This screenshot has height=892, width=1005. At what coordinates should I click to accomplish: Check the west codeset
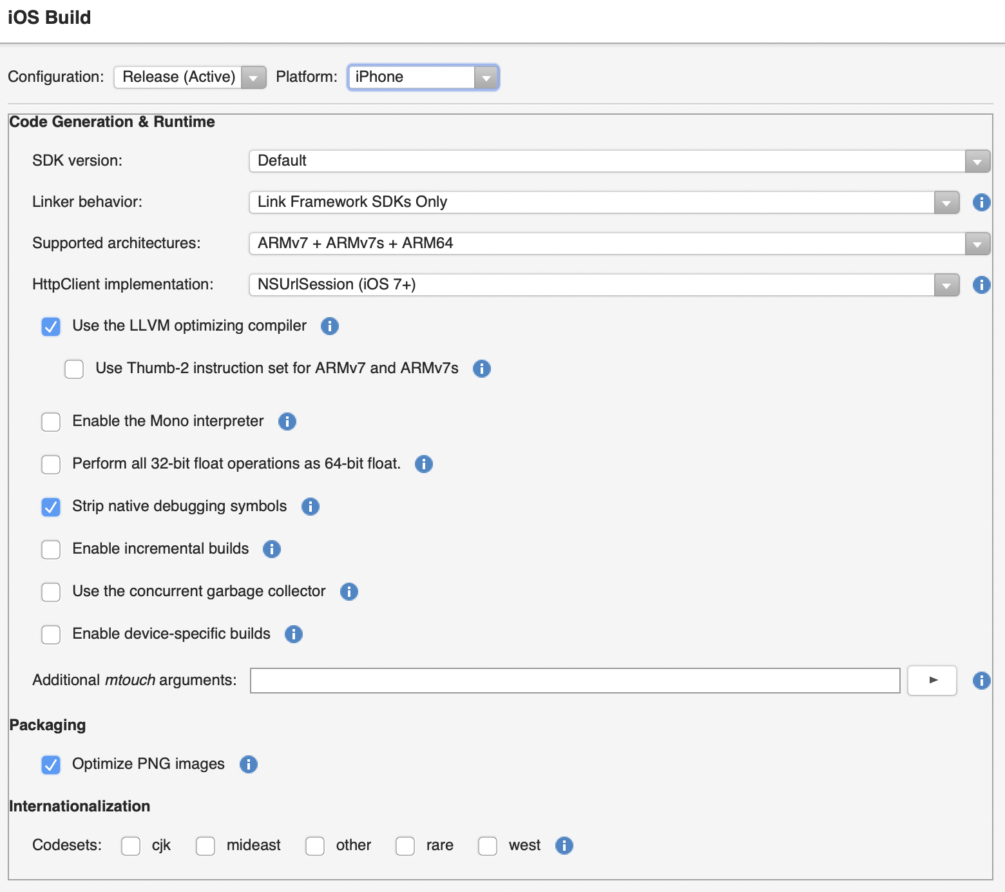pyautogui.click(x=488, y=846)
